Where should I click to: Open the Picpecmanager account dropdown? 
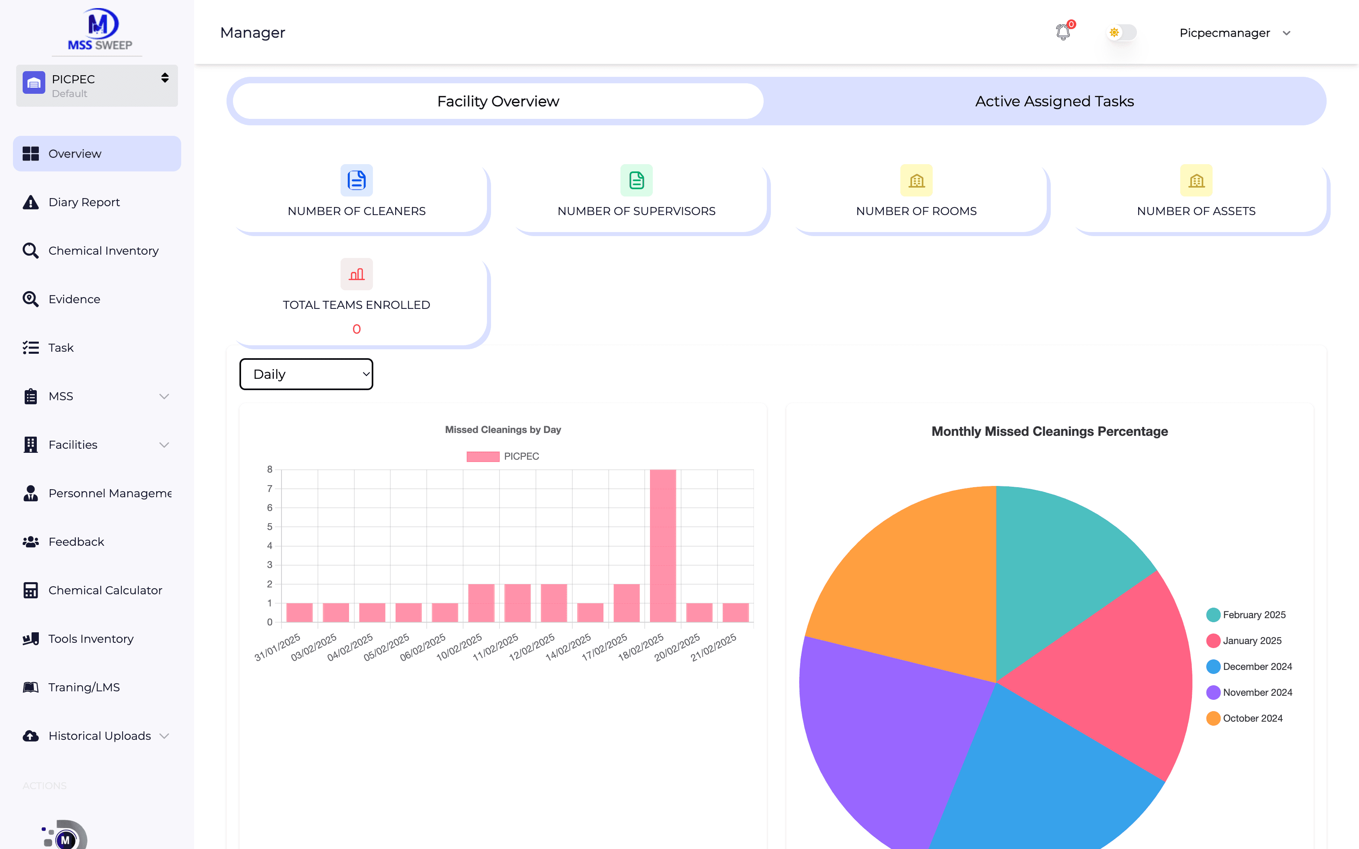point(1235,33)
